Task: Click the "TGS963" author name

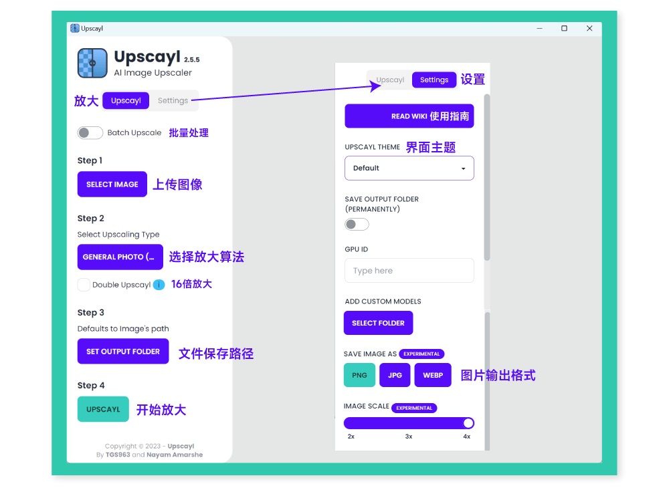Action: pyautogui.click(x=118, y=455)
